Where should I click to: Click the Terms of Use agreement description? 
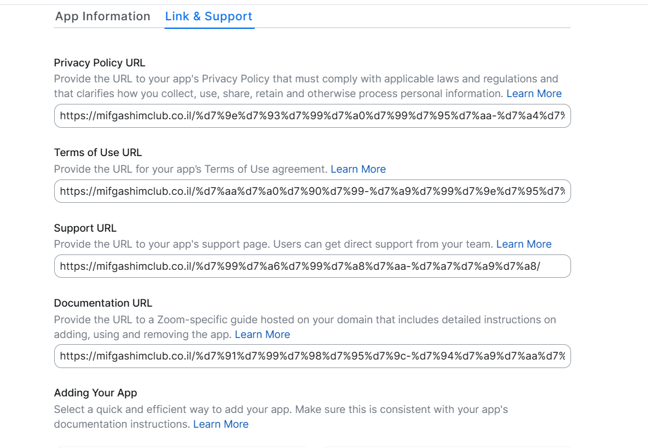click(191, 169)
